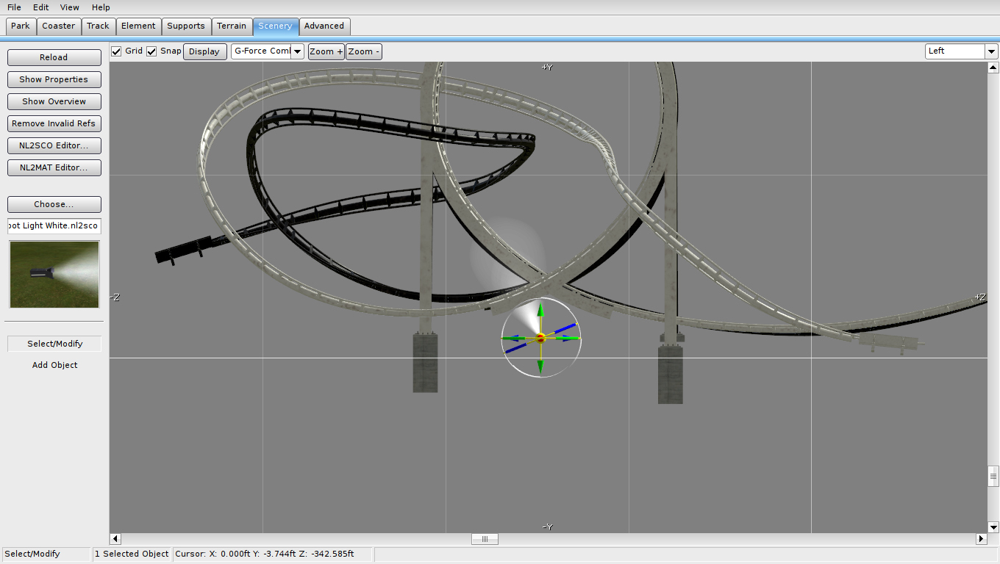
Task: Click the Reload button
Action: [54, 57]
